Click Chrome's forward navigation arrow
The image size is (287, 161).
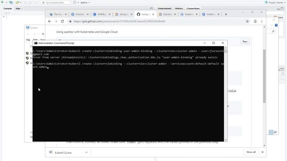pos(56,21)
